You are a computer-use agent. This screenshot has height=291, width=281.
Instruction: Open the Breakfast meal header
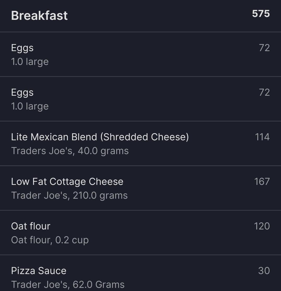click(x=140, y=16)
